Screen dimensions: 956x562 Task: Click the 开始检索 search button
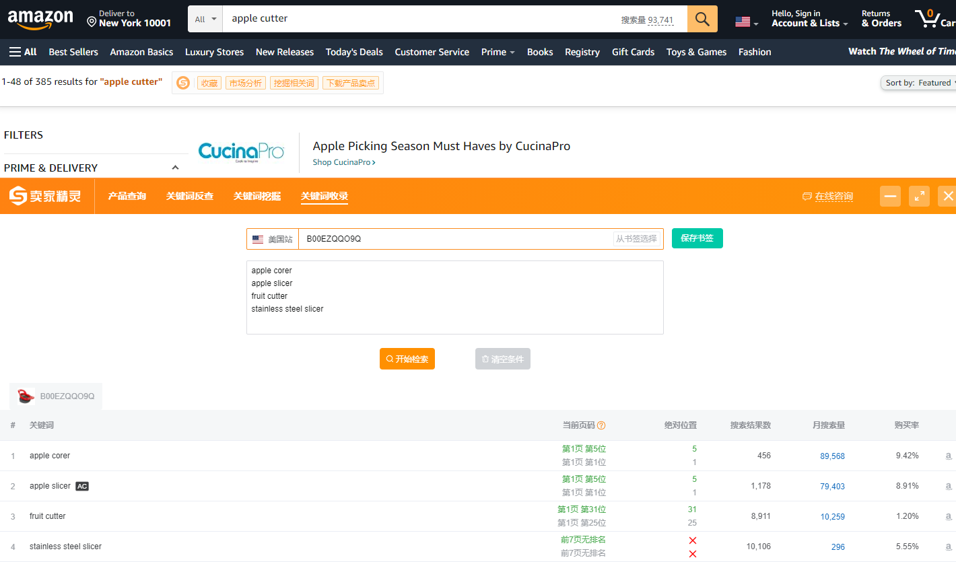pos(407,359)
